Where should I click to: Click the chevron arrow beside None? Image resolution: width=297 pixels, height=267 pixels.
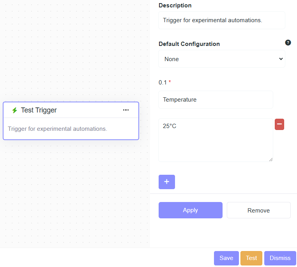point(281,59)
